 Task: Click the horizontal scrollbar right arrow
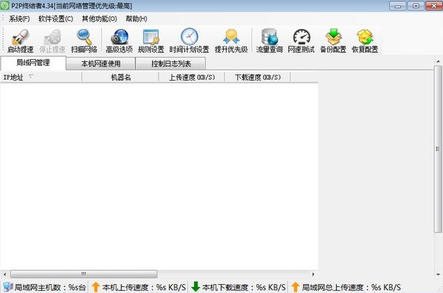pyautogui.click(x=313, y=274)
